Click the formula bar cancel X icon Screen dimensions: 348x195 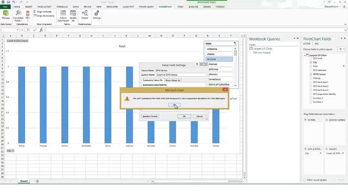click(x=28, y=30)
